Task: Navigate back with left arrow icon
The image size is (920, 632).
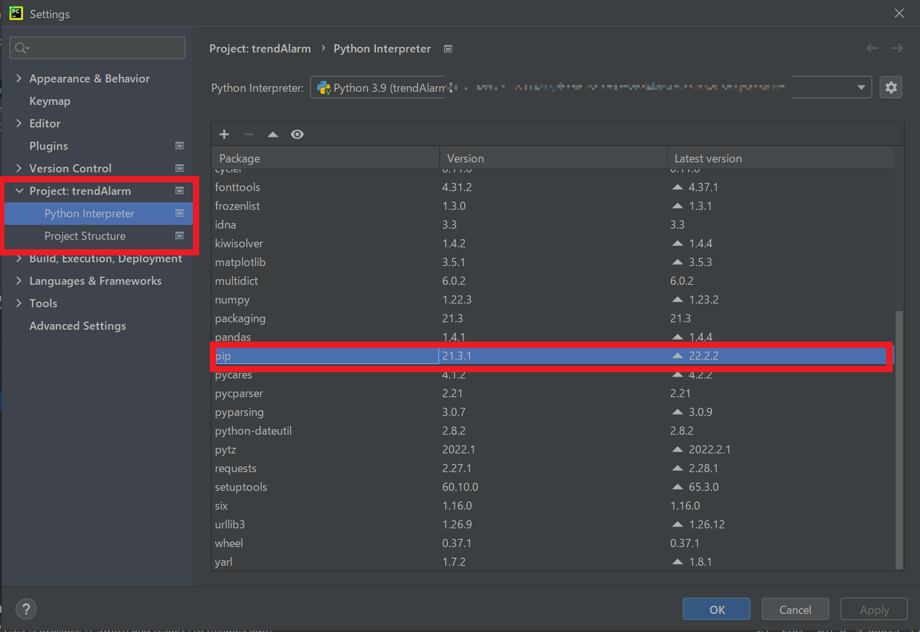Action: 872,48
